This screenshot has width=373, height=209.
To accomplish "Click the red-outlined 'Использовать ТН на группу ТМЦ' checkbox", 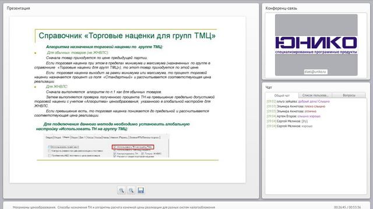I will (x=133, y=147).
